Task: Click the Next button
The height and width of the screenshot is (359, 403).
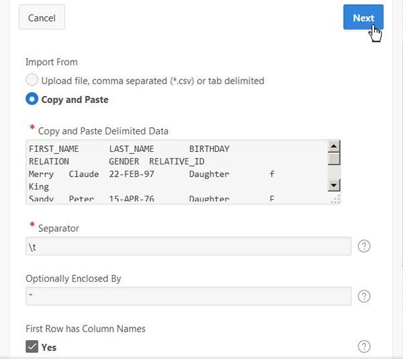Action: [x=363, y=18]
